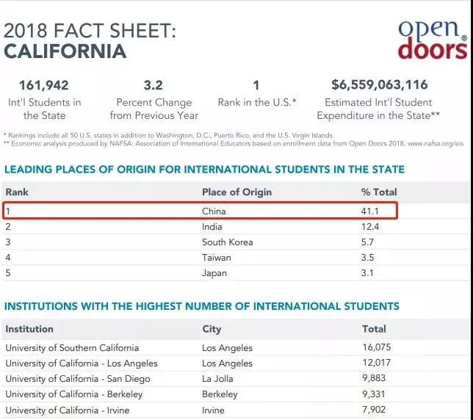Select the '2018 FACT SHEET:' heading
The height and width of the screenshot is (420, 473).
click(x=90, y=31)
